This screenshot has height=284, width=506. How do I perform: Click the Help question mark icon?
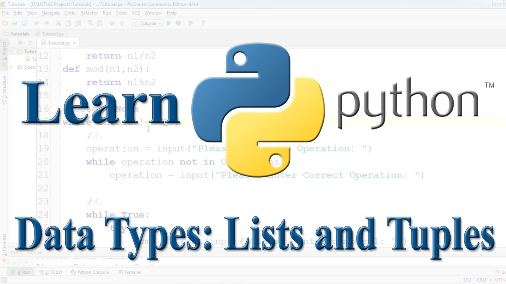pos(203,23)
